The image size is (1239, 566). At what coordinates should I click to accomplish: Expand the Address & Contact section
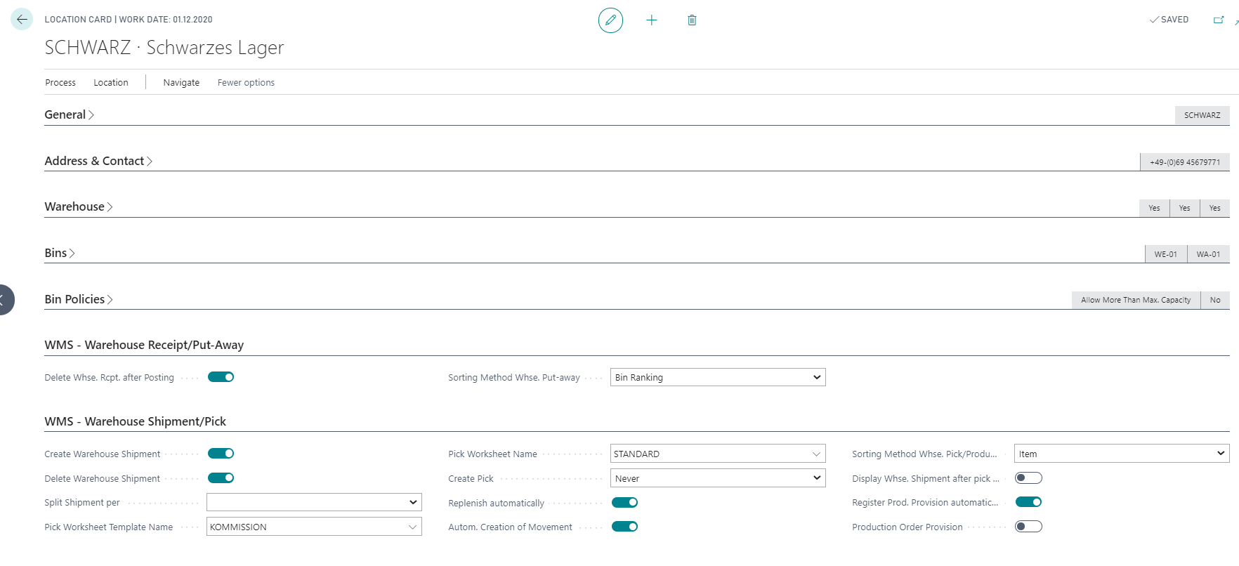pyautogui.click(x=98, y=161)
